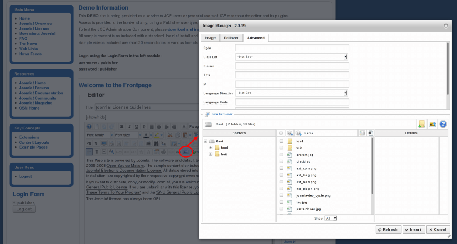Open the Language Direction dropdown
The width and height of the screenshot is (457, 244).
pyautogui.click(x=292, y=93)
